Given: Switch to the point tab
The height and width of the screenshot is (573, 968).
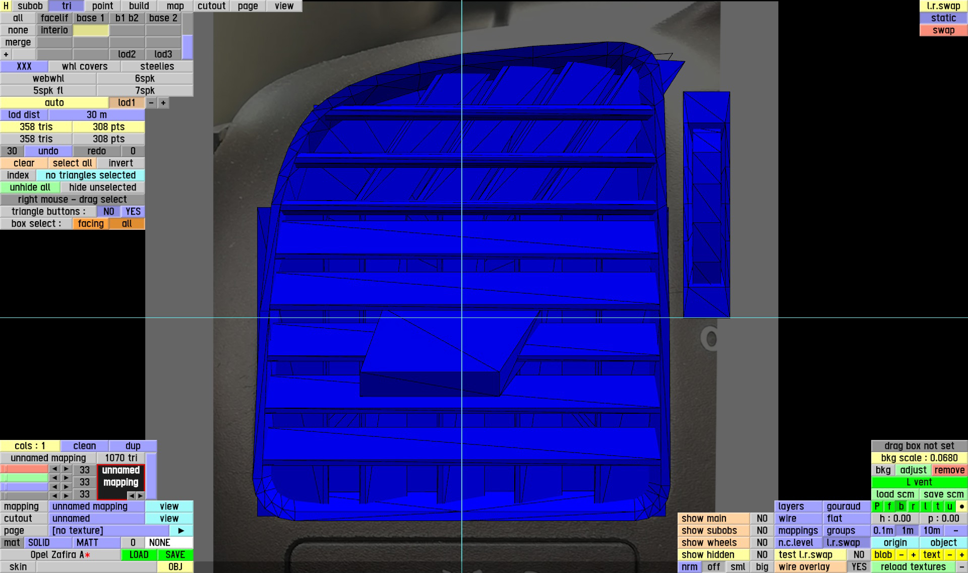Looking at the screenshot, I should tap(102, 6).
